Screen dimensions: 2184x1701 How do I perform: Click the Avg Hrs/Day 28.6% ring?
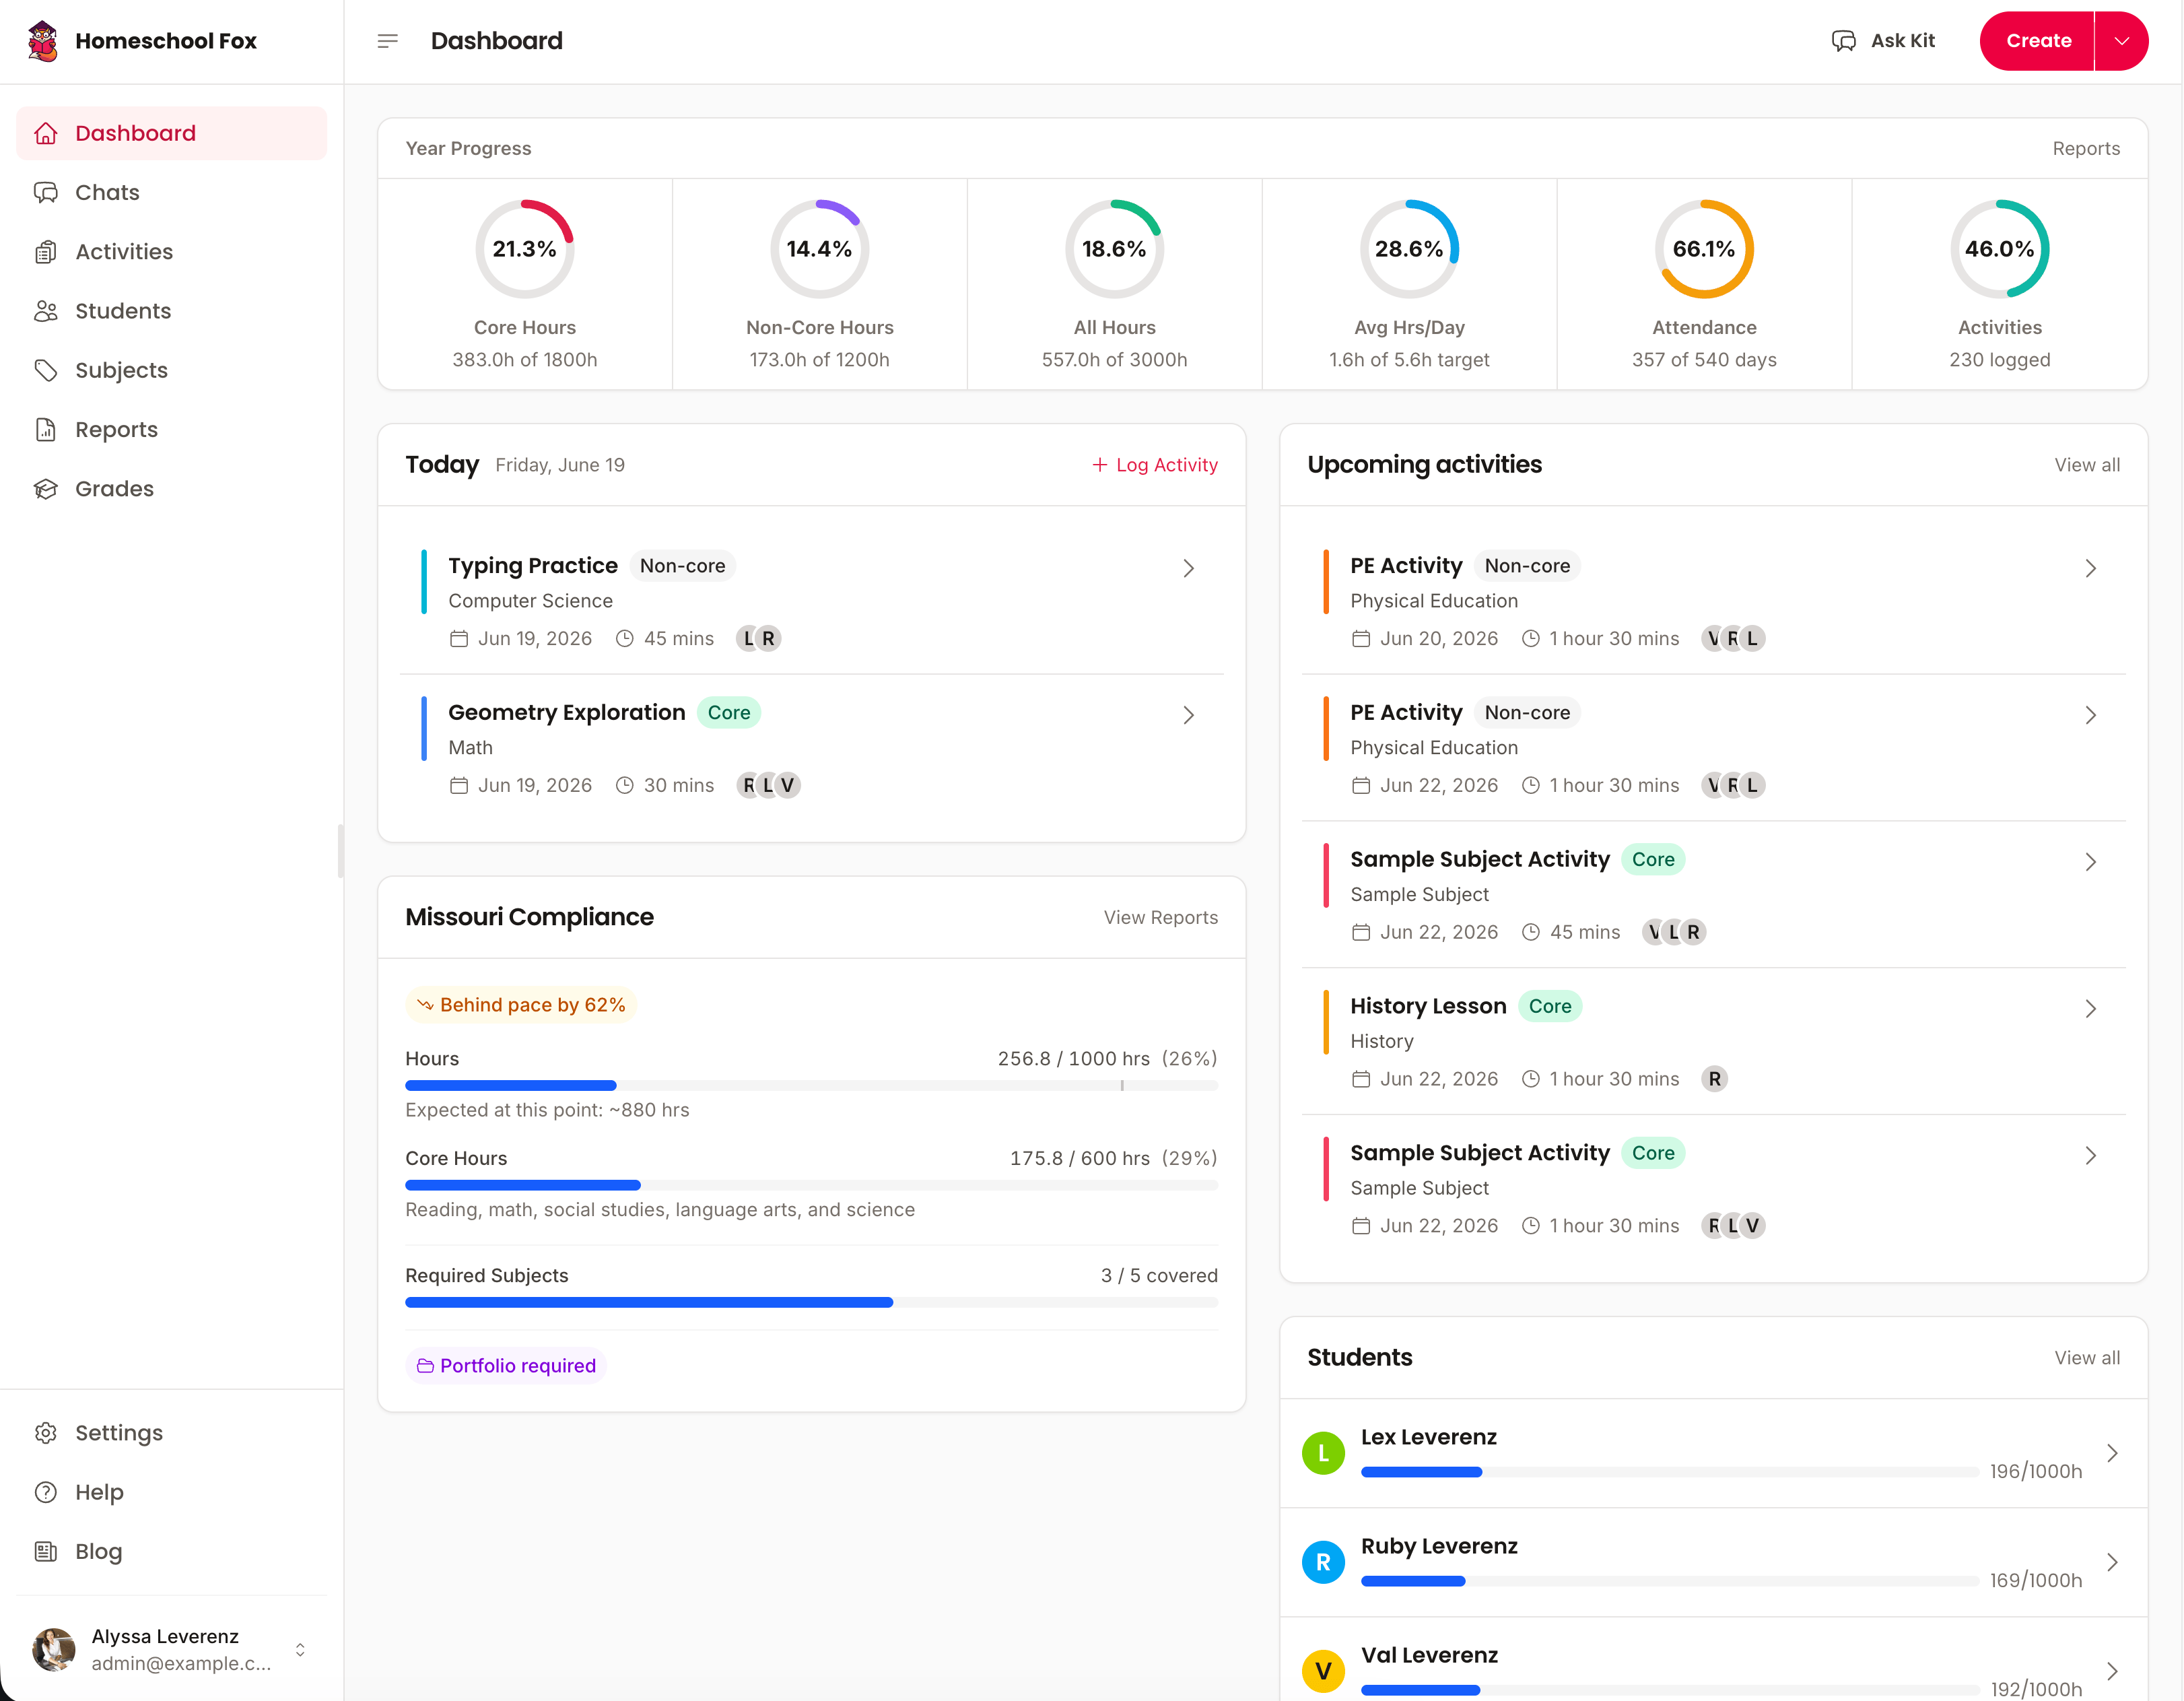tap(1409, 249)
